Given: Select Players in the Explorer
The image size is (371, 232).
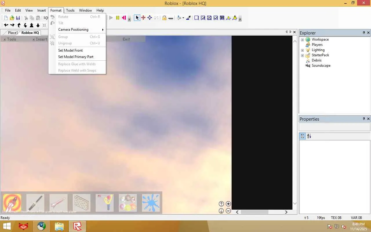Looking at the screenshot, I should pos(317,45).
